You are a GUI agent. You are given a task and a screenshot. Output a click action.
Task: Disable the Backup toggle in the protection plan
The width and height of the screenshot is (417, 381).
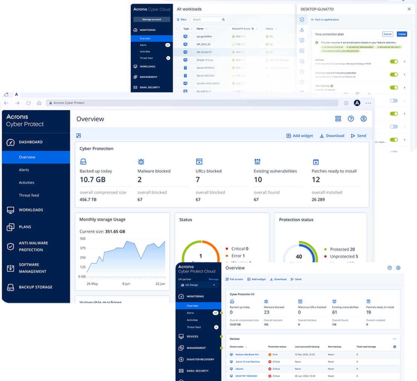[394, 61]
